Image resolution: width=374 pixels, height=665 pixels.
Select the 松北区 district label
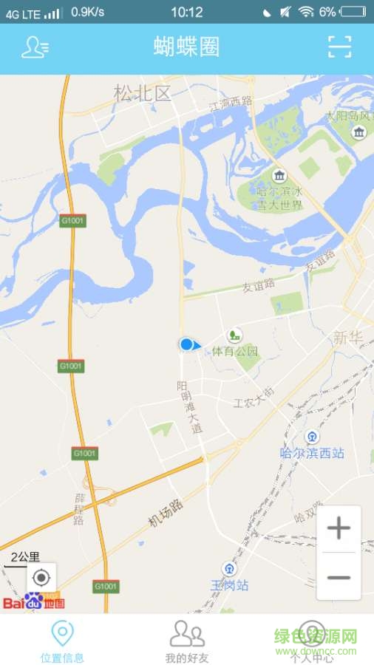point(142,93)
